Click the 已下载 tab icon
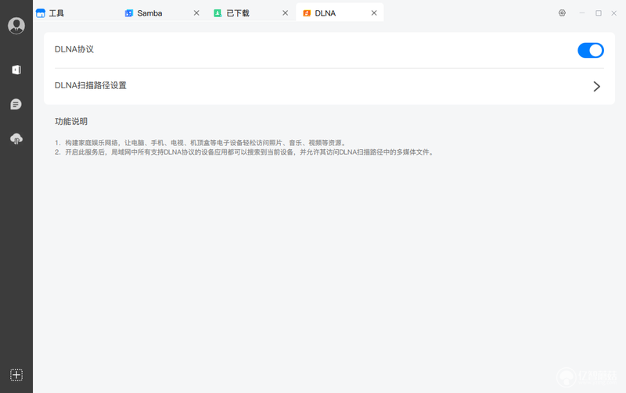Viewport: 626px width, 393px height. 218,13
